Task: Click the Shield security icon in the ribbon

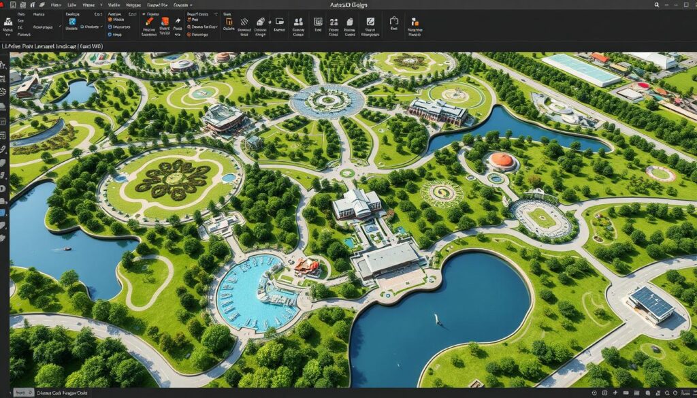Action: pos(370,21)
